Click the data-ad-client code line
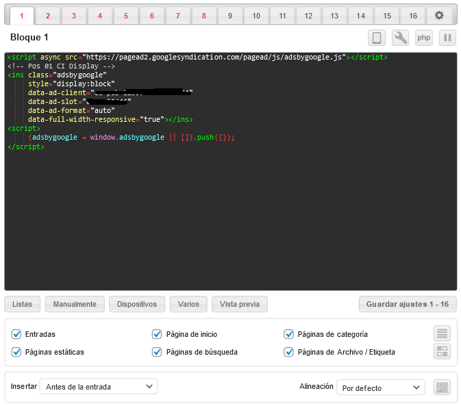 pos(110,92)
